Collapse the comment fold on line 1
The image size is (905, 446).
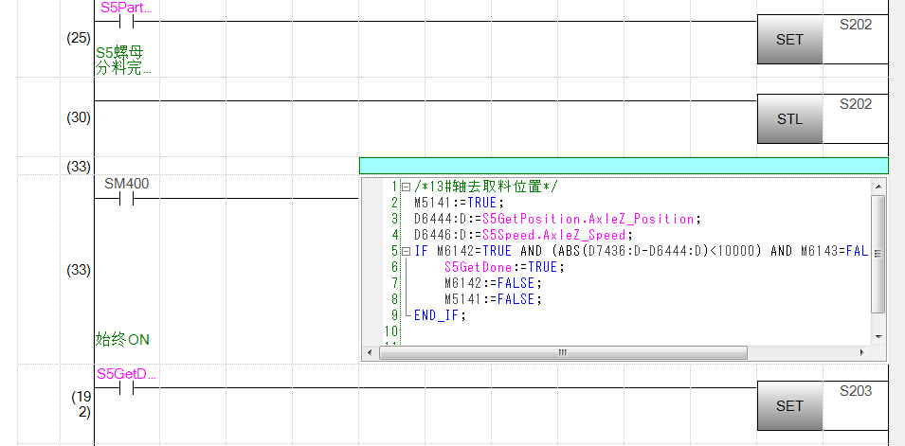pyautogui.click(x=406, y=187)
